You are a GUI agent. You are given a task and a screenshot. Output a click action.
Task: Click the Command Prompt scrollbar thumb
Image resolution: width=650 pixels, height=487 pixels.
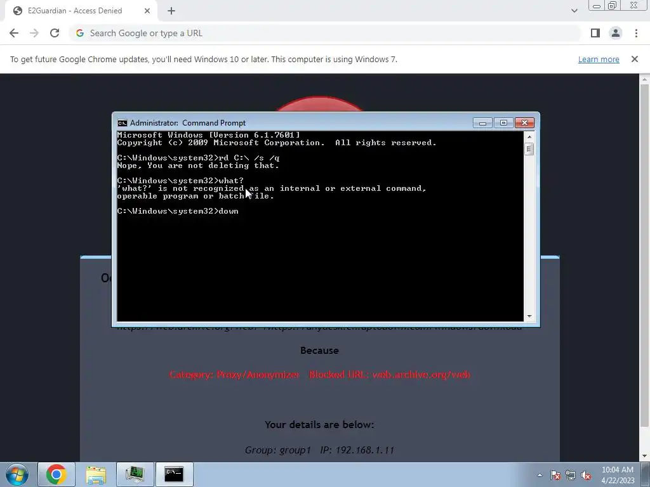point(529,148)
